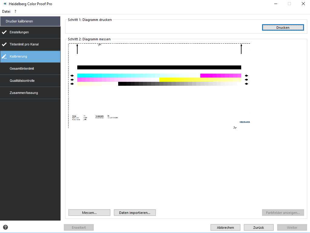Click the pencil icon beside Kalibrierung
This screenshot has height=233, width=310.
[x=4, y=57]
